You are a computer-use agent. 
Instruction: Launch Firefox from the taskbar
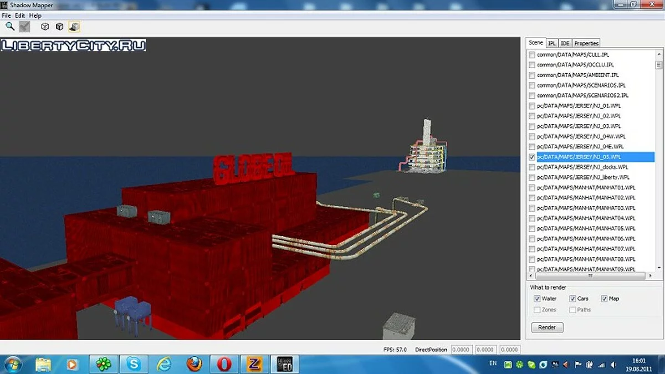point(194,364)
